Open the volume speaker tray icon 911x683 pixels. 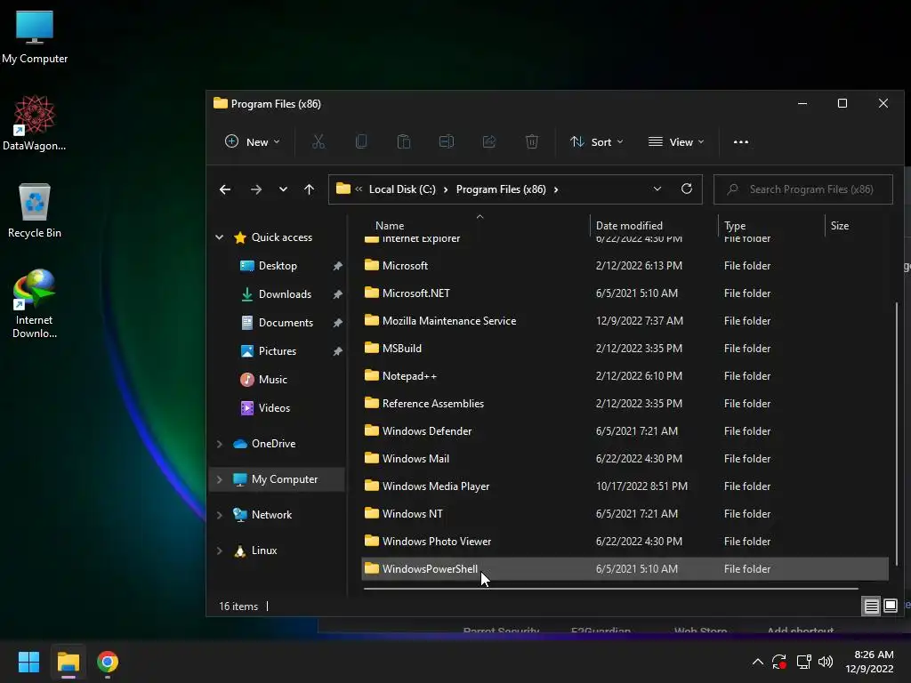825,662
